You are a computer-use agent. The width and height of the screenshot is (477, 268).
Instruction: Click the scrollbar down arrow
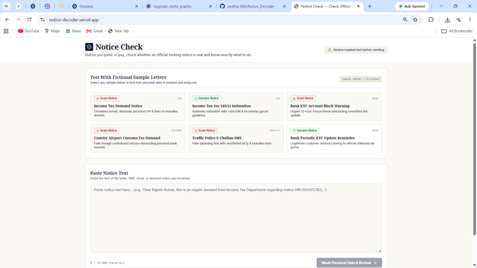point(474,265)
